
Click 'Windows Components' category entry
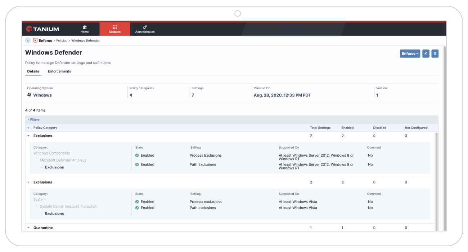pyautogui.click(x=51, y=153)
